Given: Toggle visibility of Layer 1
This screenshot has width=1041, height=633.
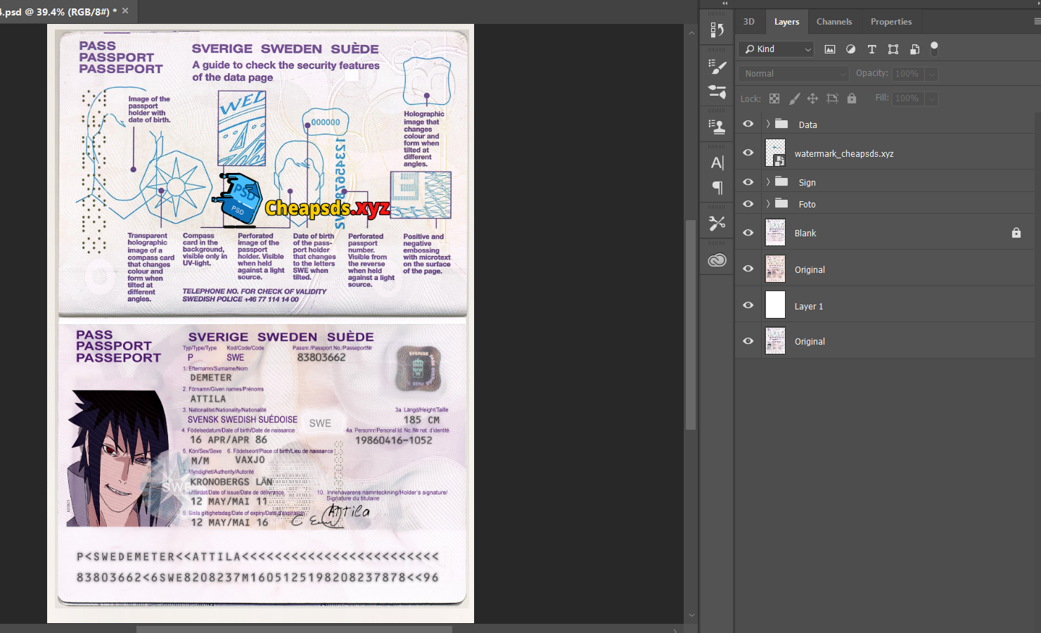Looking at the screenshot, I should (748, 305).
